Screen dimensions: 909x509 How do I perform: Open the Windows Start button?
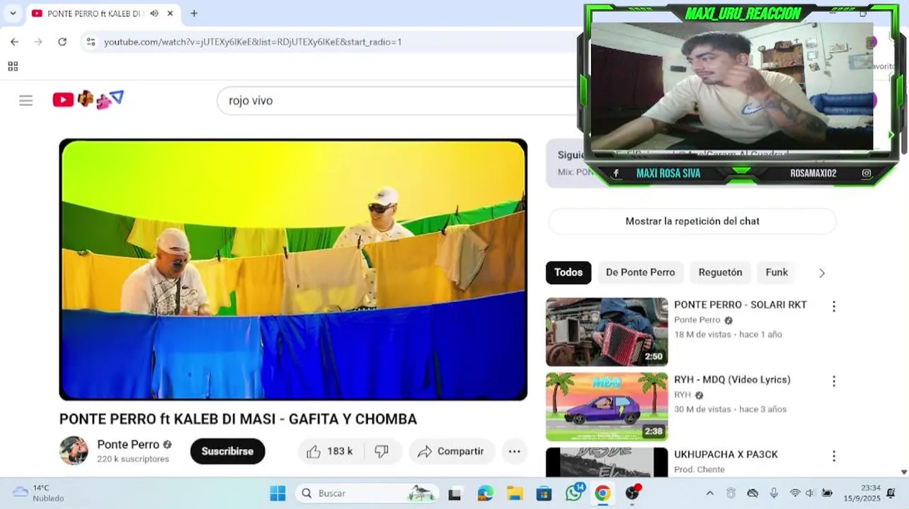(x=278, y=493)
